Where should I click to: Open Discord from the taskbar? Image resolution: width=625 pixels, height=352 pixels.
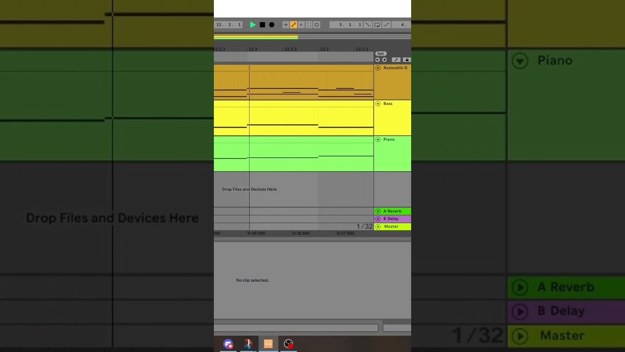(x=228, y=344)
